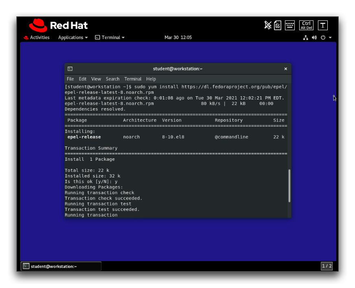Send Ctrl Alt Del button
355x288 pixels.
(x=306, y=25)
